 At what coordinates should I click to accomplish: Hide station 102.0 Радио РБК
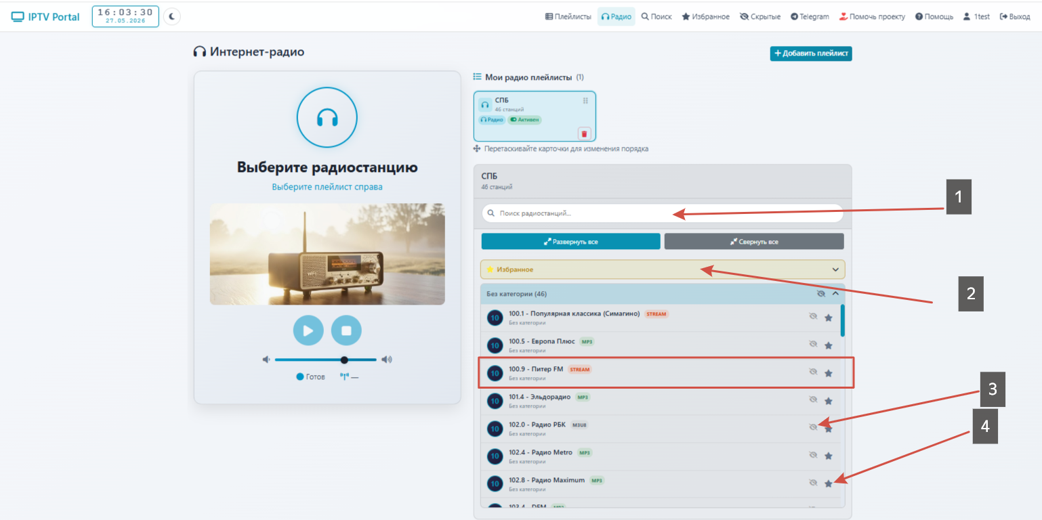coord(813,428)
